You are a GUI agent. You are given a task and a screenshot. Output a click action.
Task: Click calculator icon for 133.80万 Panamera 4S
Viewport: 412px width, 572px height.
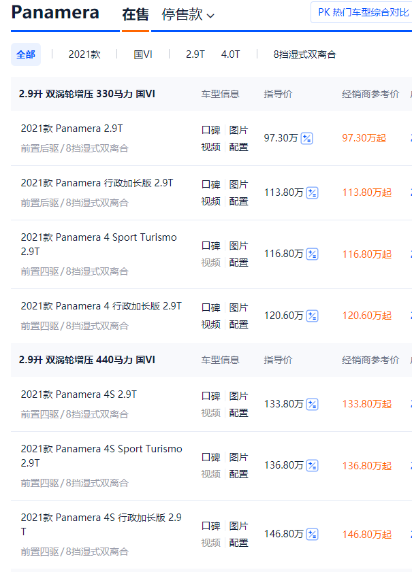pyautogui.click(x=313, y=405)
